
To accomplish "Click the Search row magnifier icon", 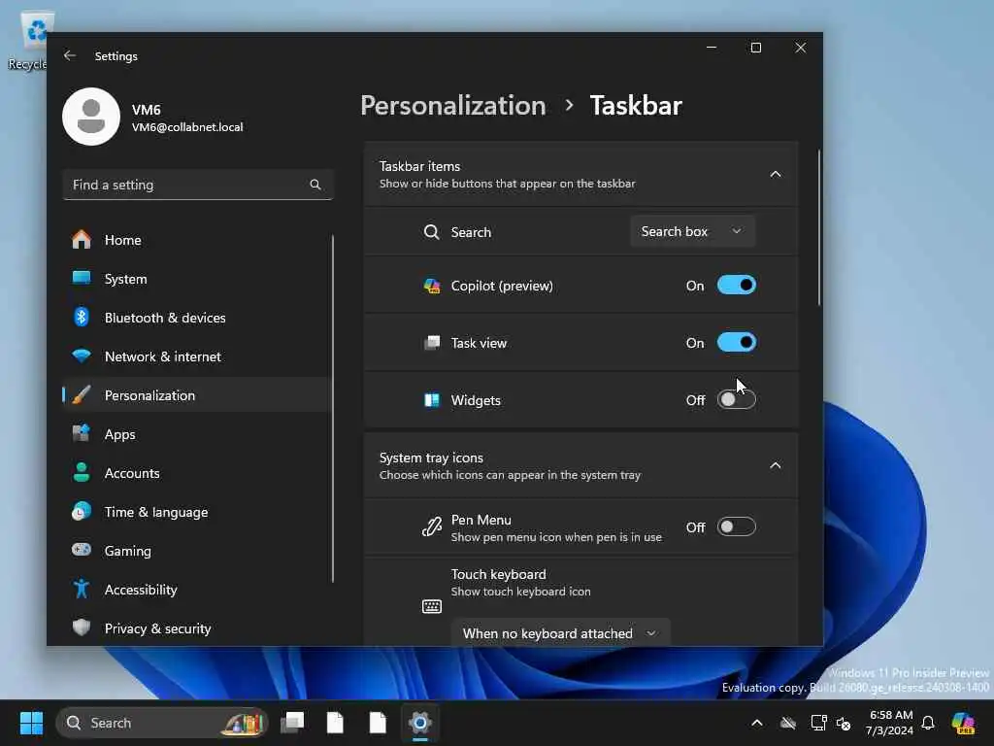I will coord(432,232).
